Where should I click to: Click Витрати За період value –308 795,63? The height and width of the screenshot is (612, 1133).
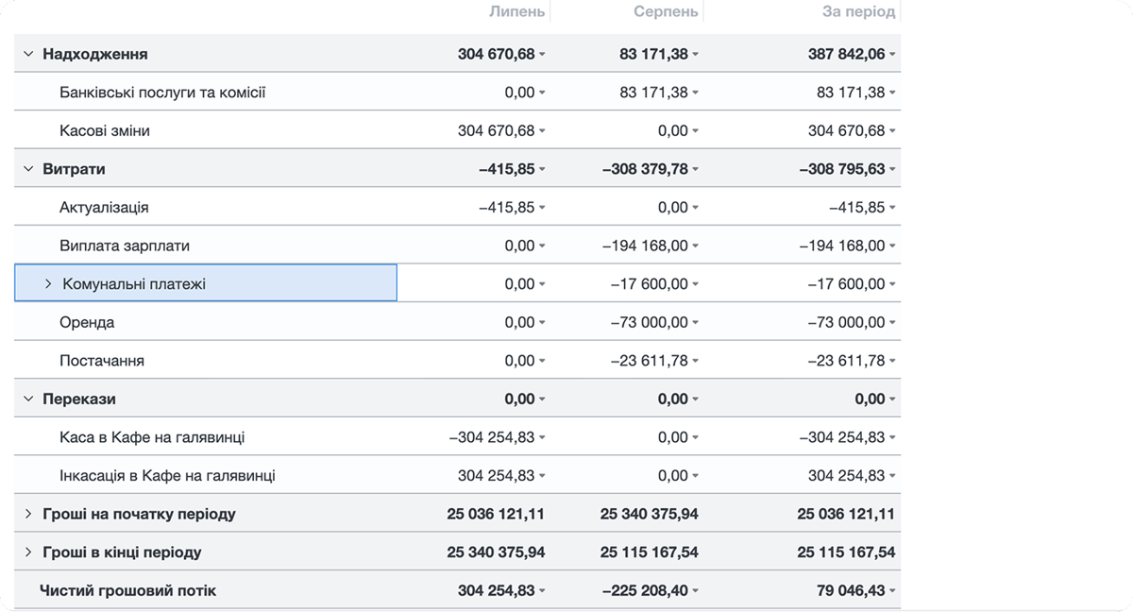[x=842, y=169]
